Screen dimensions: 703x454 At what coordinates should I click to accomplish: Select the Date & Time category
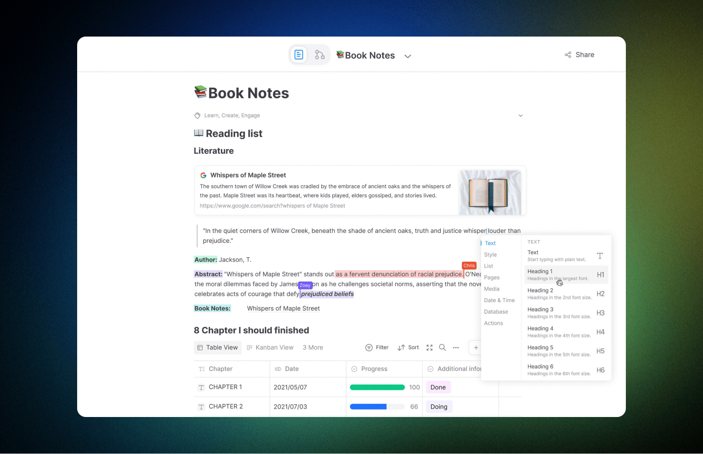(499, 300)
